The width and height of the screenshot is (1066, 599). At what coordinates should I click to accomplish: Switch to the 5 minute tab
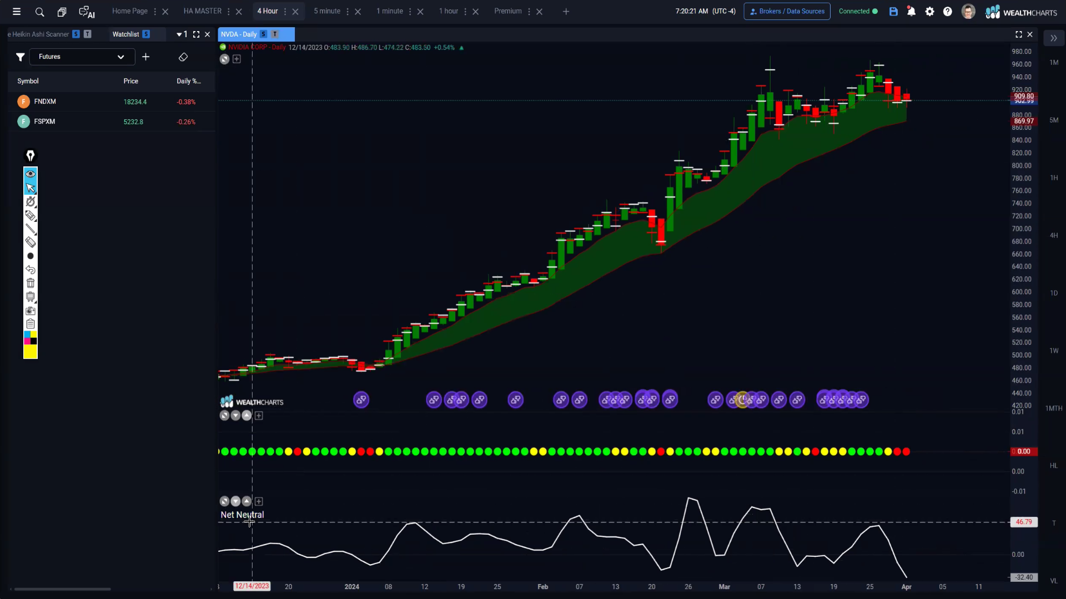[x=327, y=11]
